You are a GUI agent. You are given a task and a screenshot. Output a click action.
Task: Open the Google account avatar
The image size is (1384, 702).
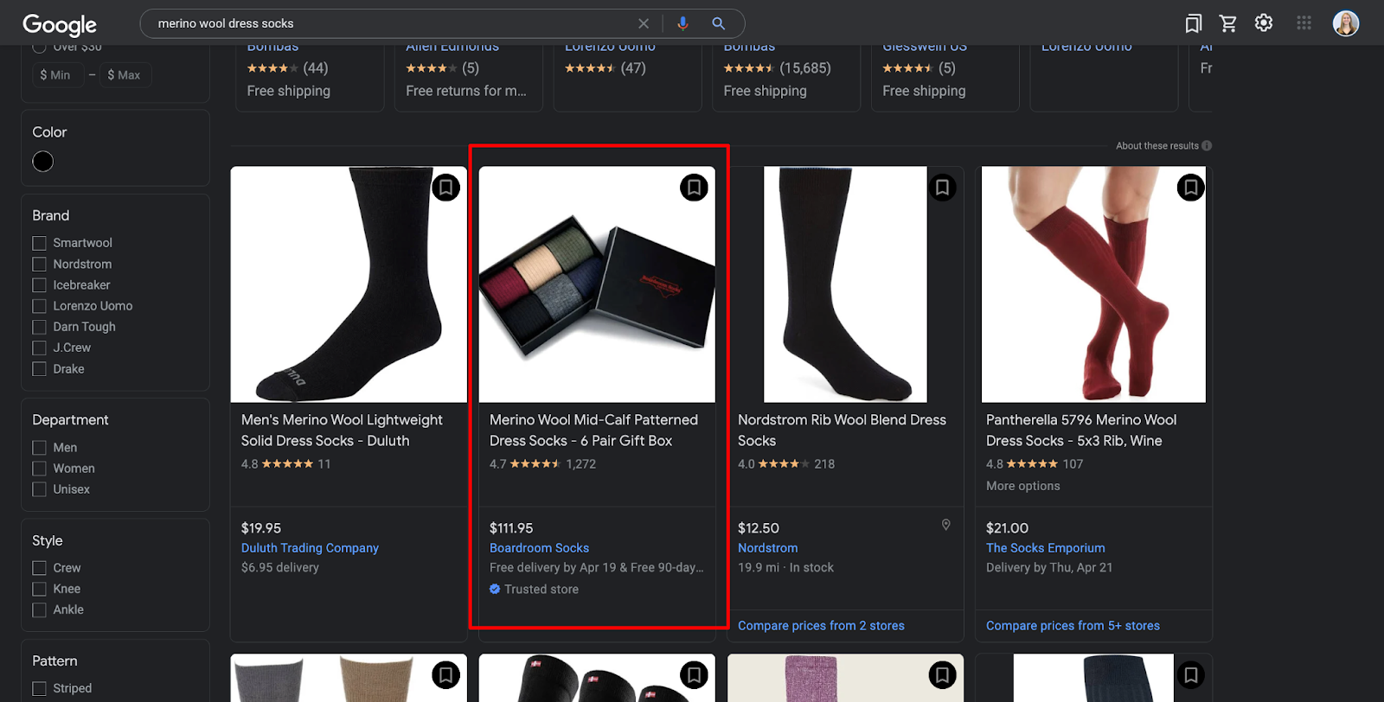[1346, 23]
